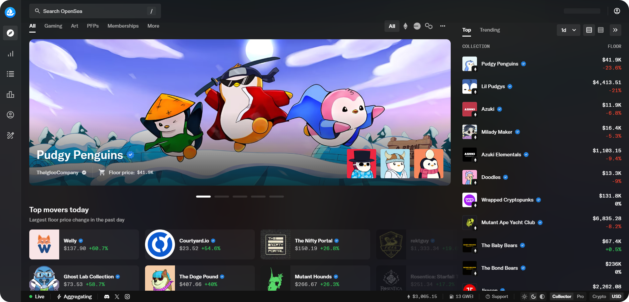
Task: Open the Instagram icon in footer
Action: coord(127,296)
